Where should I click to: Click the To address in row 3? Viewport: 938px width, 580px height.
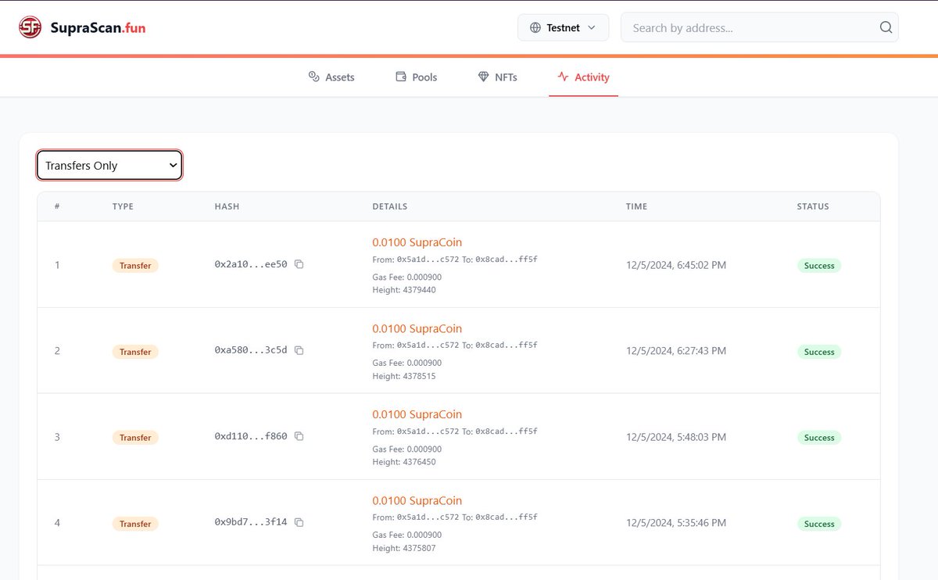(x=506, y=431)
